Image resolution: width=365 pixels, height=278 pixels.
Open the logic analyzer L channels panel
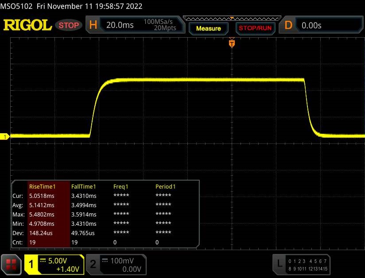302,265
